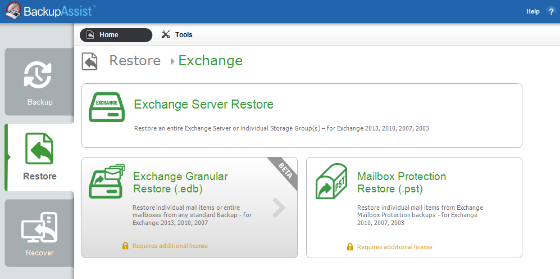Click the green EXCHANGE drive icon
Screen dimensions: 560x279
coord(107,107)
